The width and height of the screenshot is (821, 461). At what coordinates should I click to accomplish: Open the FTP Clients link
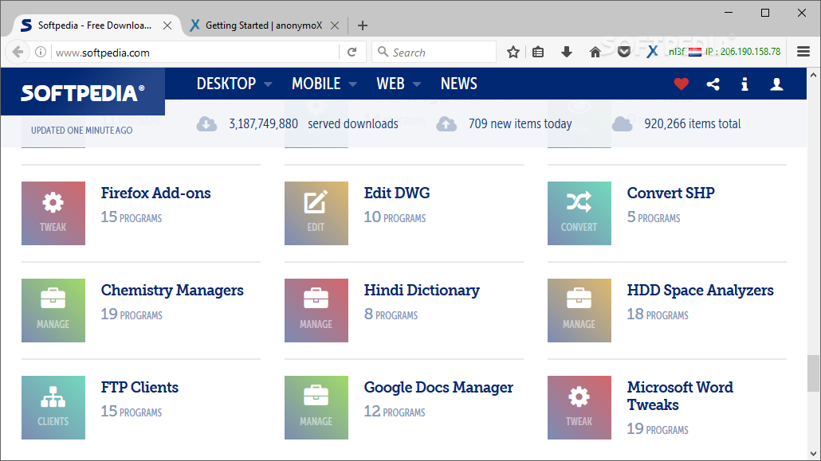tap(139, 387)
